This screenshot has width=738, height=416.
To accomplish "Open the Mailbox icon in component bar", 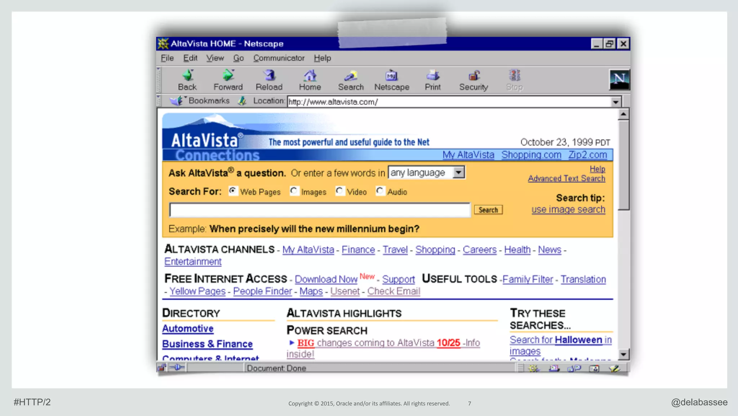I will [554, 368].
